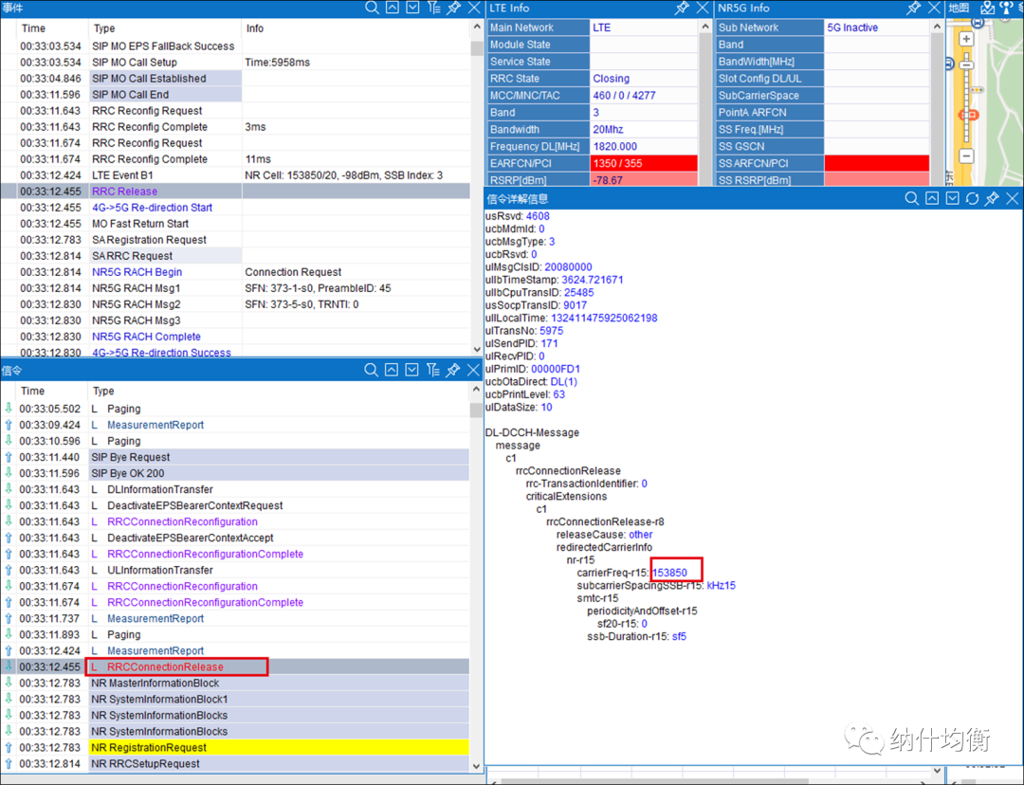Click the subcarrierSpacingSSB-r15 value kHz15
This screenshot has width=1024, height=785.
point(721,585)
